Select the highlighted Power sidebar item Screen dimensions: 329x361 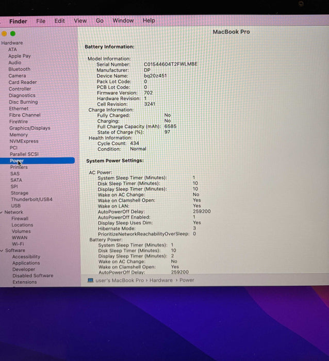(x=37, y=161)
